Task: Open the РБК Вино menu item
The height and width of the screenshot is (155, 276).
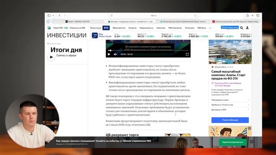Action: 202,28
